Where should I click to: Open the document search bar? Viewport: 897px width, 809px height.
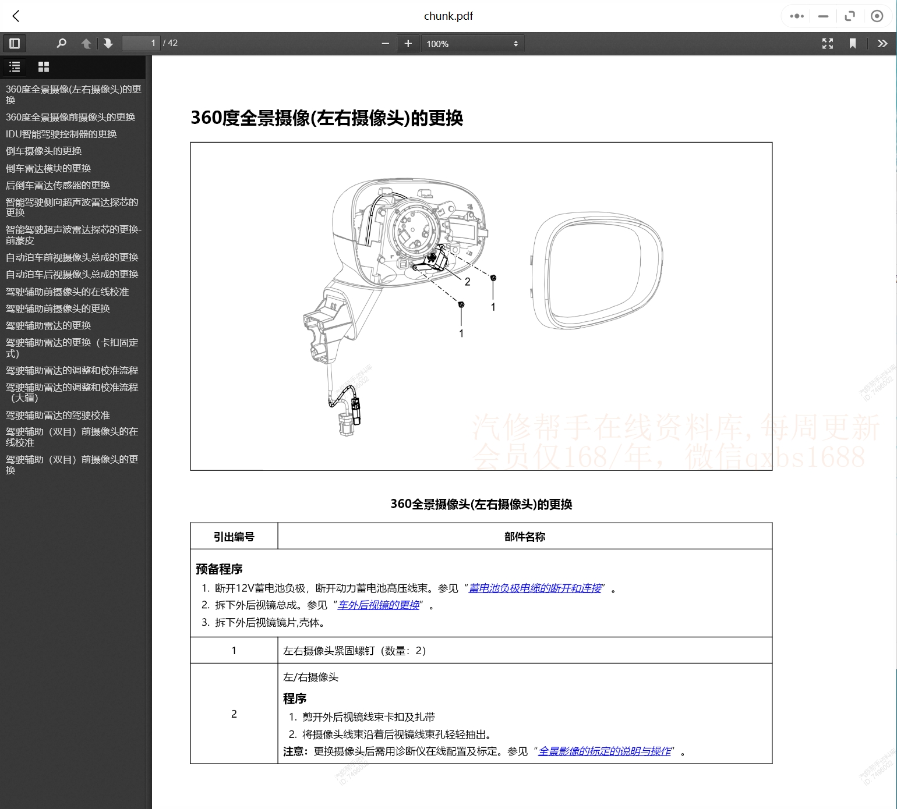pyautogui.click(x=62, y=43)
